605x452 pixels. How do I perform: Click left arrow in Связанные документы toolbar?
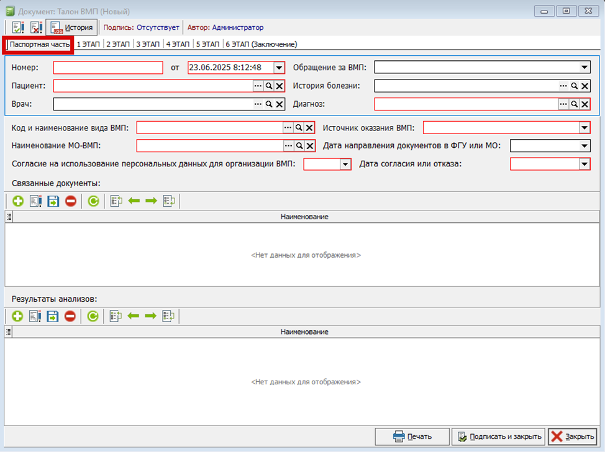[x=134, y=201]
